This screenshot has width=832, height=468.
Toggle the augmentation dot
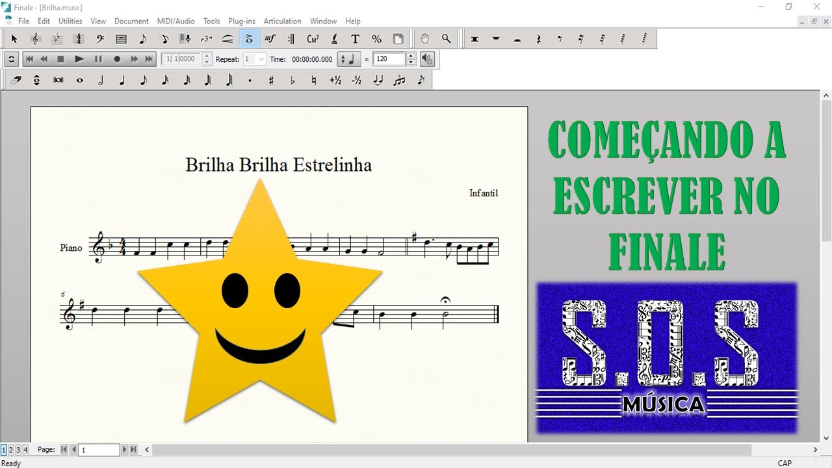click(250, 81)
